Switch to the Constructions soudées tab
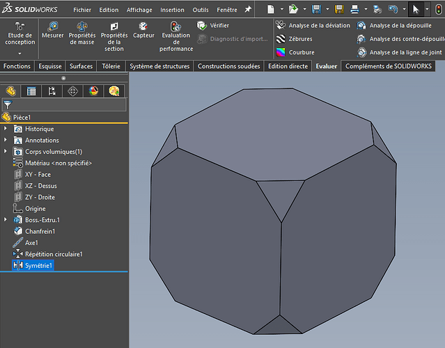This screenshot has width=445, height=348. coord(228,66)
